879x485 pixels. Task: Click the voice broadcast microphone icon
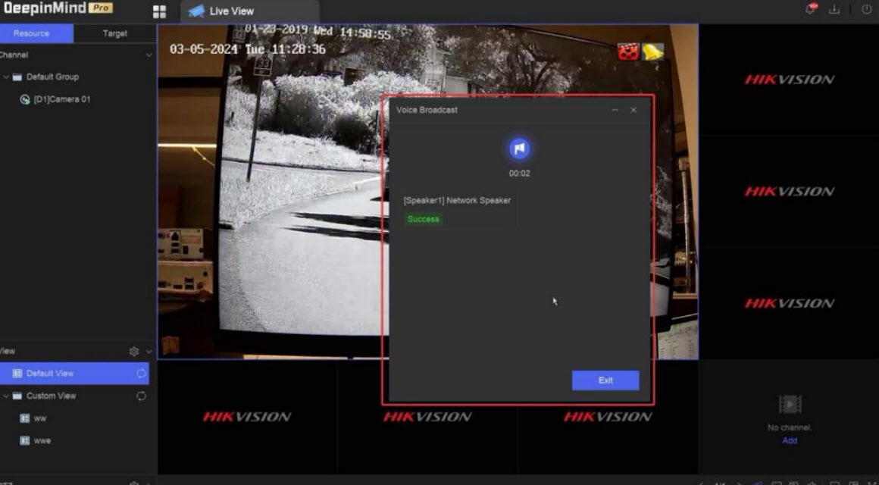tap(519, 149)
